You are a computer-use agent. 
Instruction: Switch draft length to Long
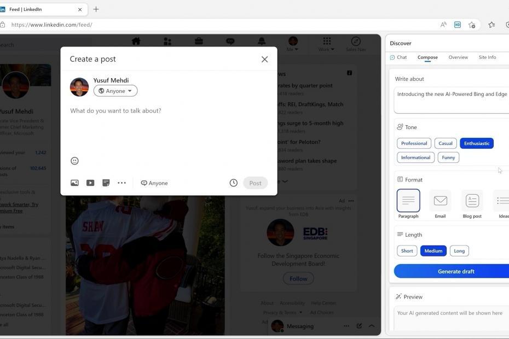[x=459, y=250]
